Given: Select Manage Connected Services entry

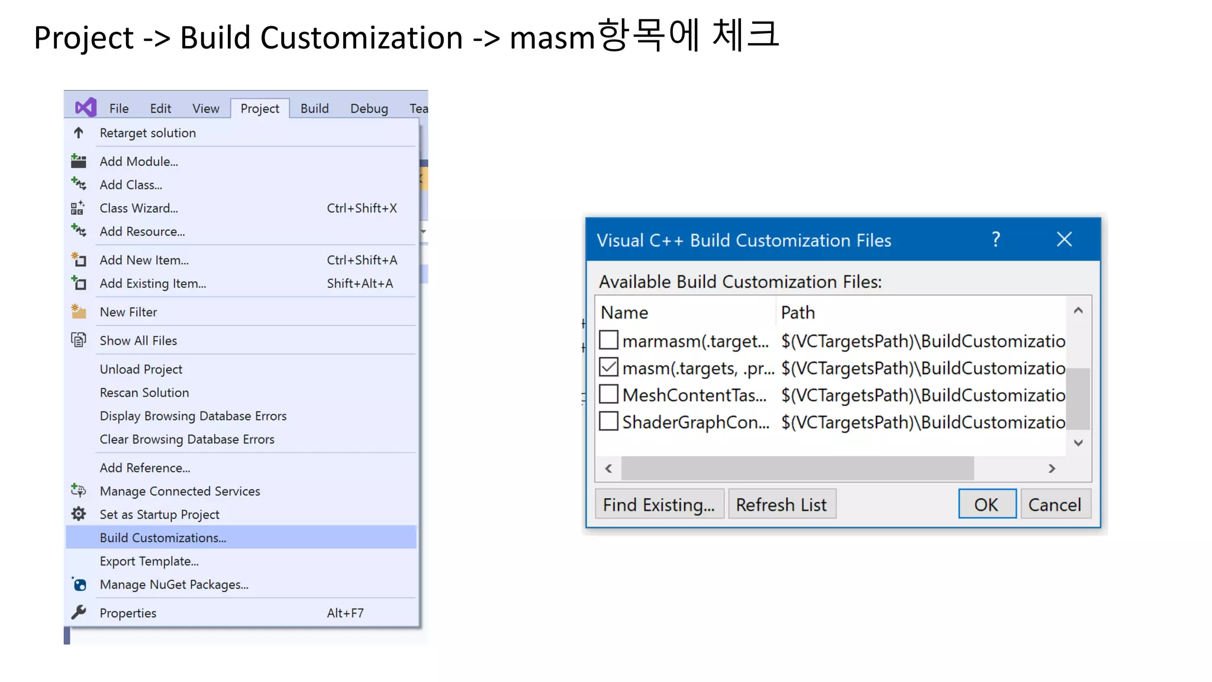Looking at the screenshot, I should 241,491.
